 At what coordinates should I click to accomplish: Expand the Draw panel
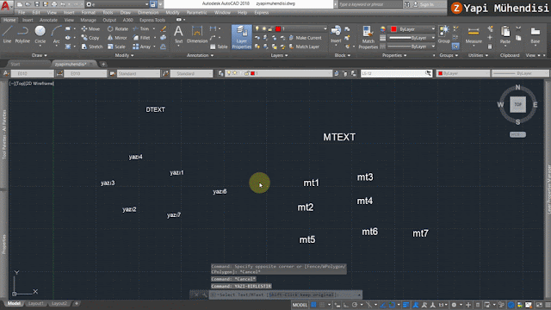click(x=40, y=55)
